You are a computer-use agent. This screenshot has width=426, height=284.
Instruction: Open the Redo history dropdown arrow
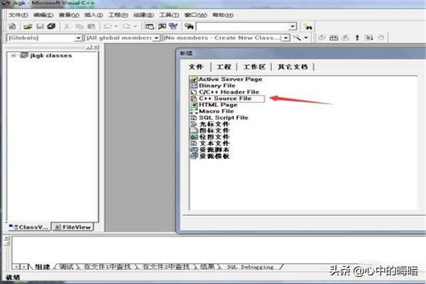click(136, 26)
